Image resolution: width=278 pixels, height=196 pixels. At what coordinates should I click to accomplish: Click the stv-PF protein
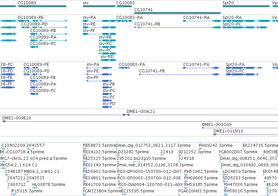(x=99, y=81)
